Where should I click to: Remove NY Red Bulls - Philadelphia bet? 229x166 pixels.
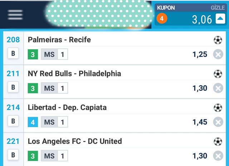coord(218,88)
